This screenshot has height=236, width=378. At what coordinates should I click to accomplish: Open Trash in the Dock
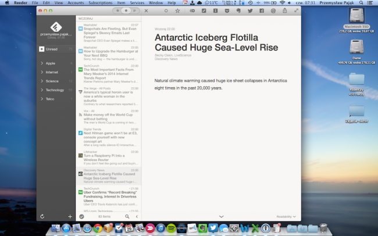click(x=323, y=228)
